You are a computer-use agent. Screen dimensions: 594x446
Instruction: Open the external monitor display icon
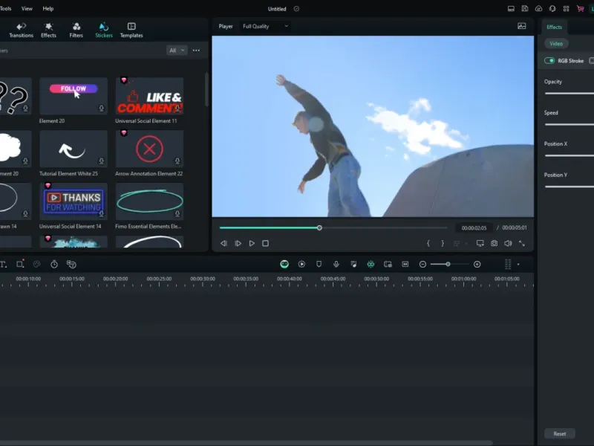(x=480, y=244)
